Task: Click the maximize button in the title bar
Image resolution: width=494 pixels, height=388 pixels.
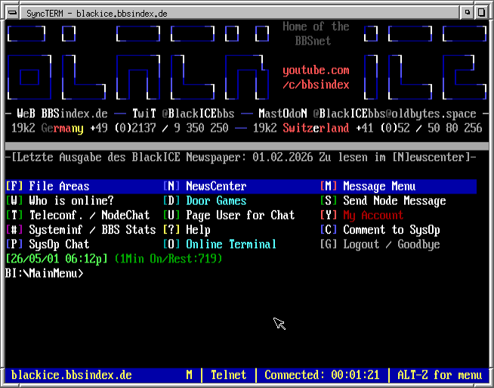Action: click(481, 13)
